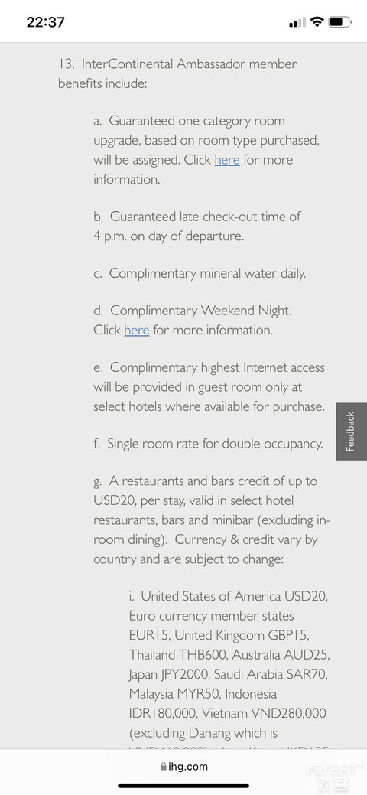This screenshot has height=795, width=367.
Task: Tap the lock icon beside ihg.com
Action: [163, 767]
